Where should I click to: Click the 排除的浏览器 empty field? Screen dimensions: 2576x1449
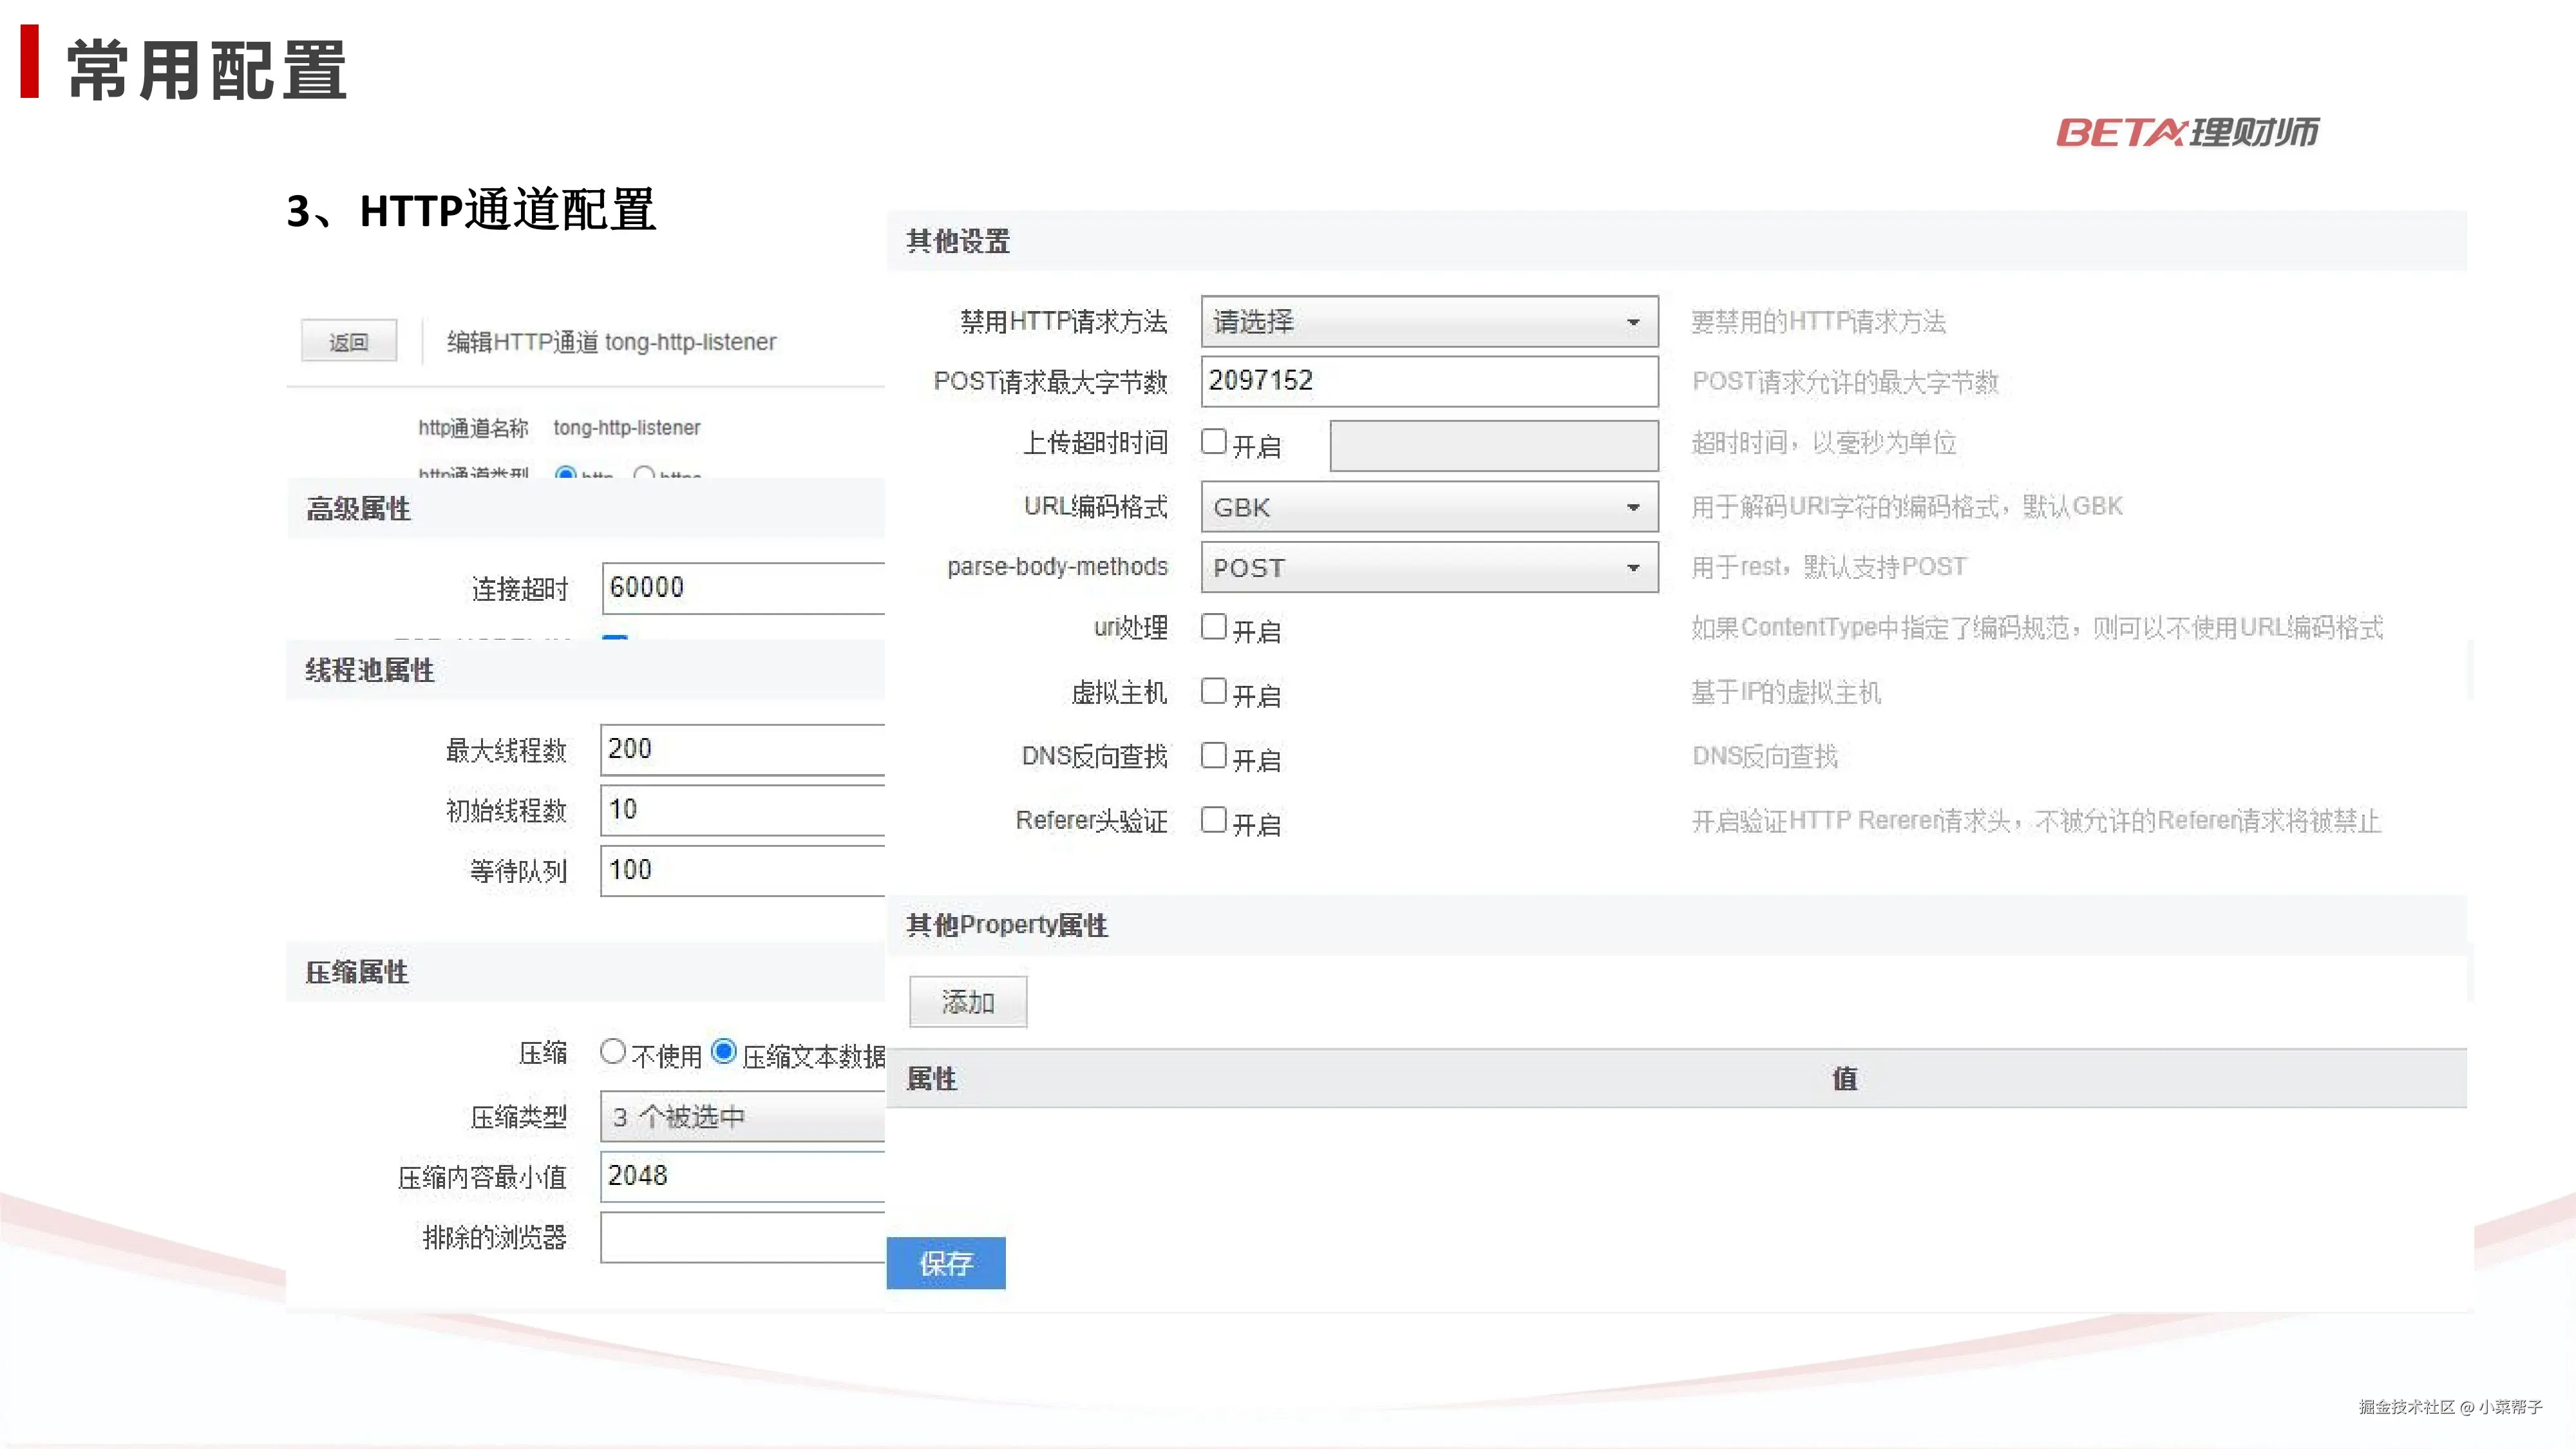pos(742,1237)
